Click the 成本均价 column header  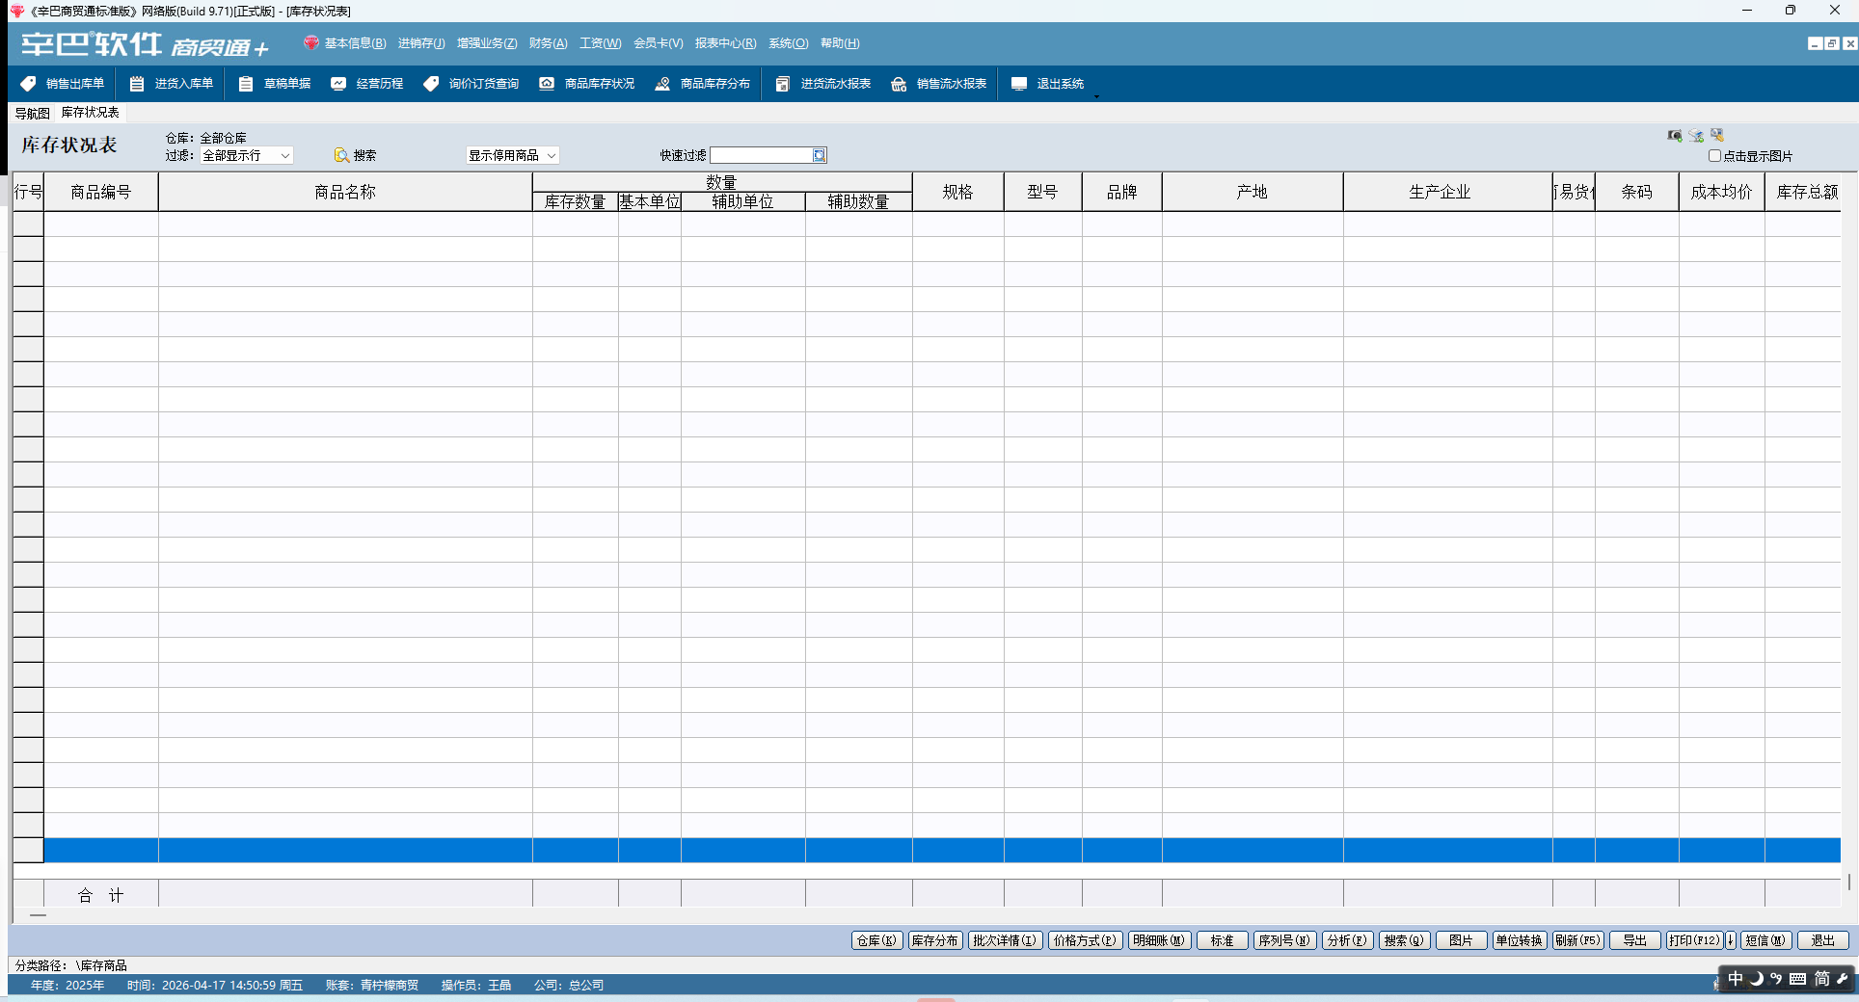(x=1721, y=192)
